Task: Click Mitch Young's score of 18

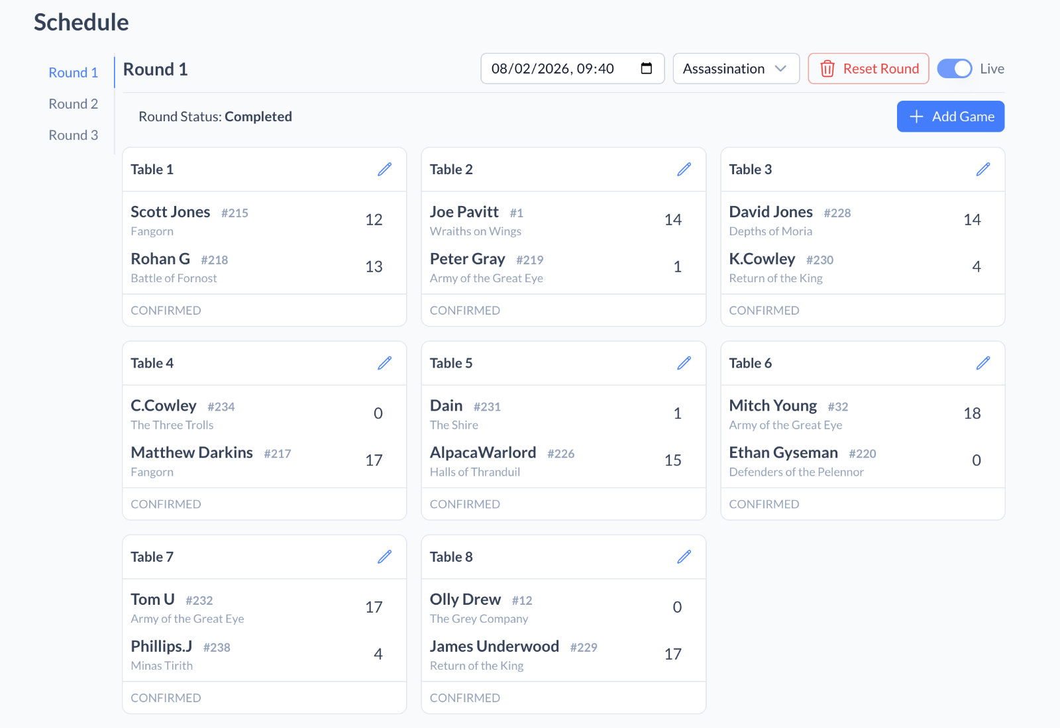Action: click(x=972, y=413)
